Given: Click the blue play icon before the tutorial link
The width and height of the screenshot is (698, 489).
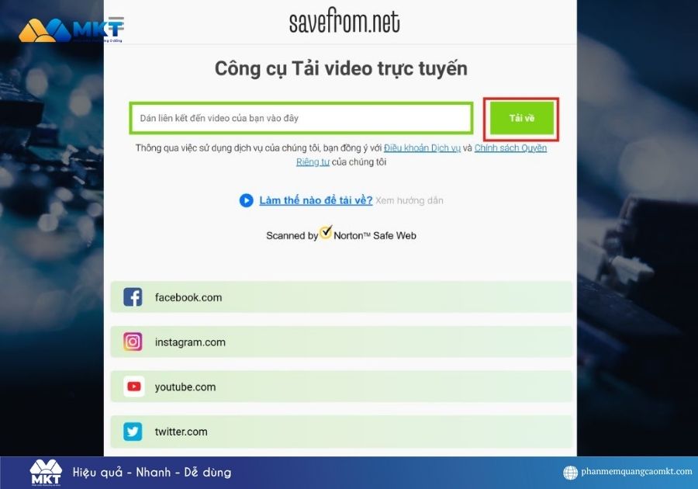Looking at the screenshot, I should tap(246, 200).
